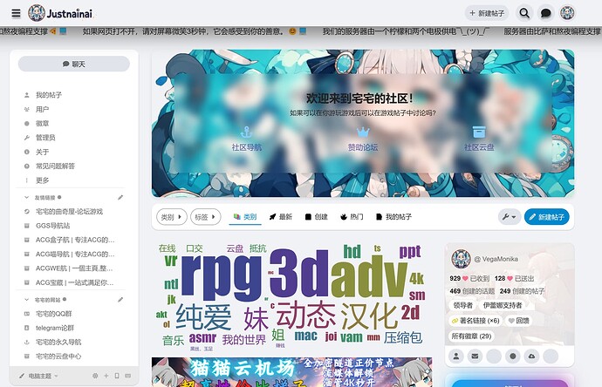
Task: Open 社区云盘 box icon on banner
Action: pyautogui.click(x=479, y=132)
